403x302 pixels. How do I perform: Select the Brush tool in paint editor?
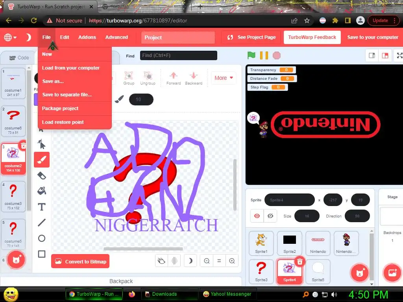(42, 160)
